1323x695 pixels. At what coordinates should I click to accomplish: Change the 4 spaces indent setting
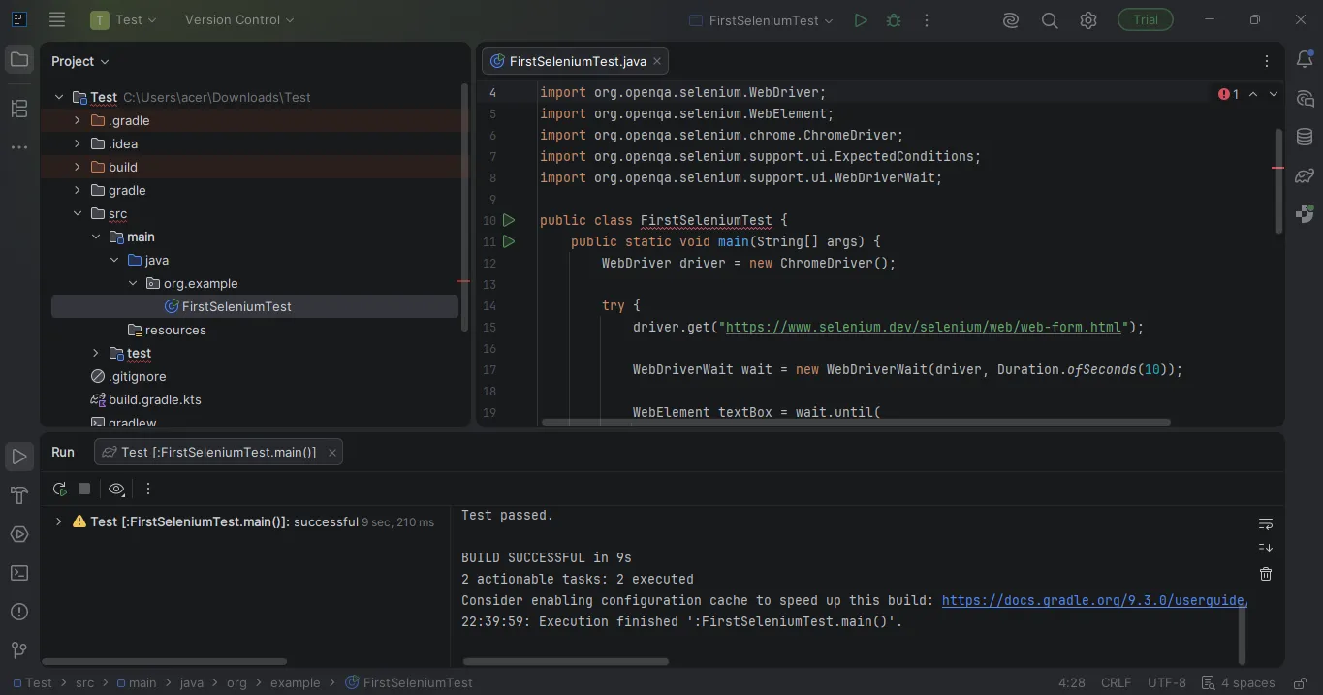click(x=1238, y=682)
